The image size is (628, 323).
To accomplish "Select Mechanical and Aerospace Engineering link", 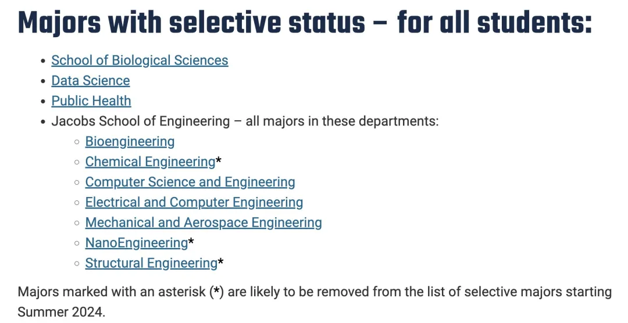I will pyautogui.click(x=204, y=222).
